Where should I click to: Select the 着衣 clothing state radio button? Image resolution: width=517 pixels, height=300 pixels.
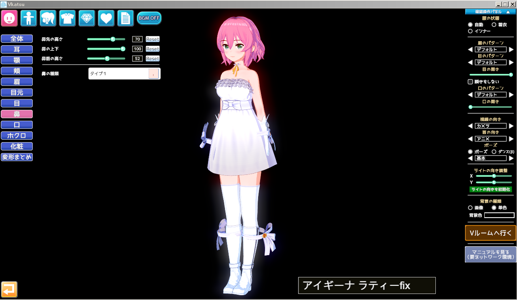pyautogui.click(x=494, y=25)
